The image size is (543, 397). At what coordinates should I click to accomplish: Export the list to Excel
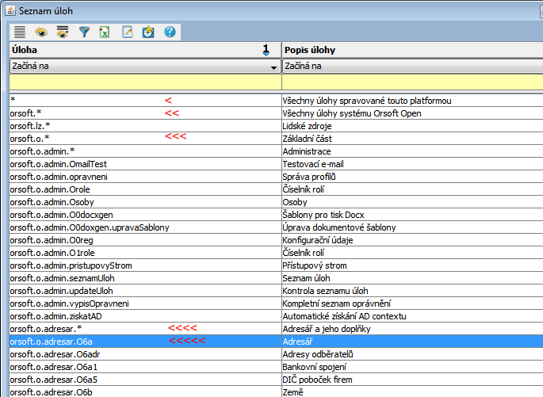click(x=105, y=32)
